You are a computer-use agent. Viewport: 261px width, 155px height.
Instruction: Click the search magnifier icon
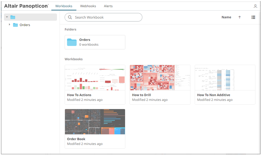coord(70,17)
